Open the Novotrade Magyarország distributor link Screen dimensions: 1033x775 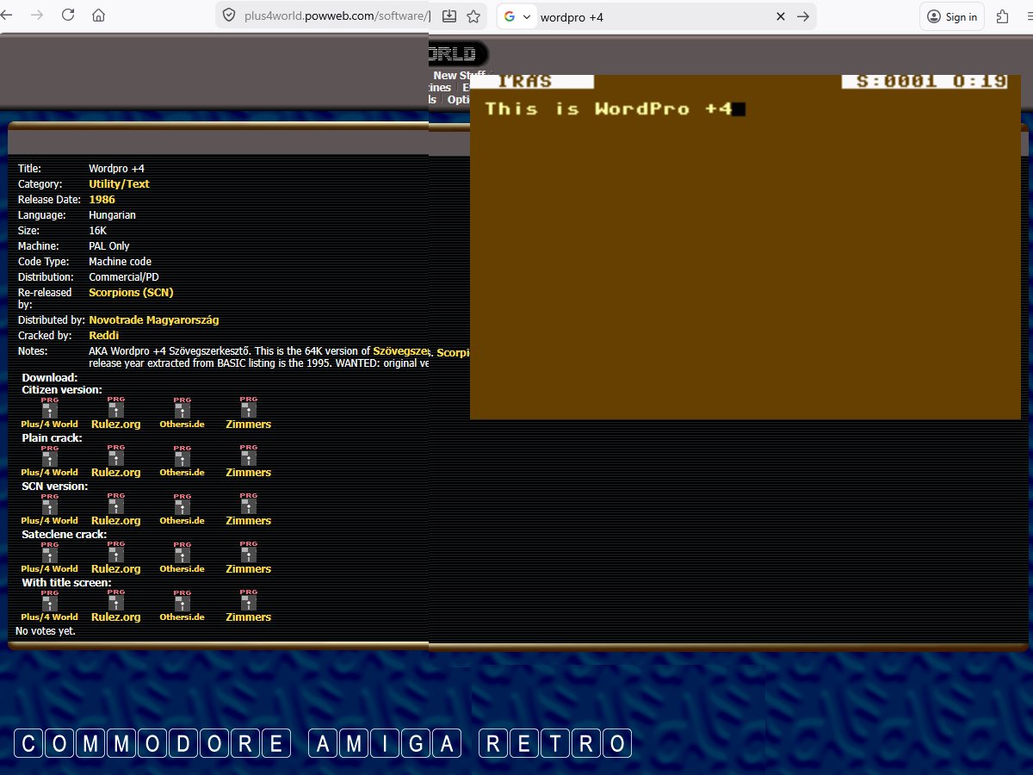(x=153, y=320)
